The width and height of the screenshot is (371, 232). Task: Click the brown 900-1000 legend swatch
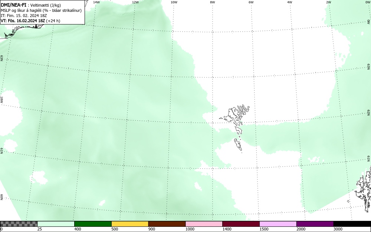click(167, 224)
